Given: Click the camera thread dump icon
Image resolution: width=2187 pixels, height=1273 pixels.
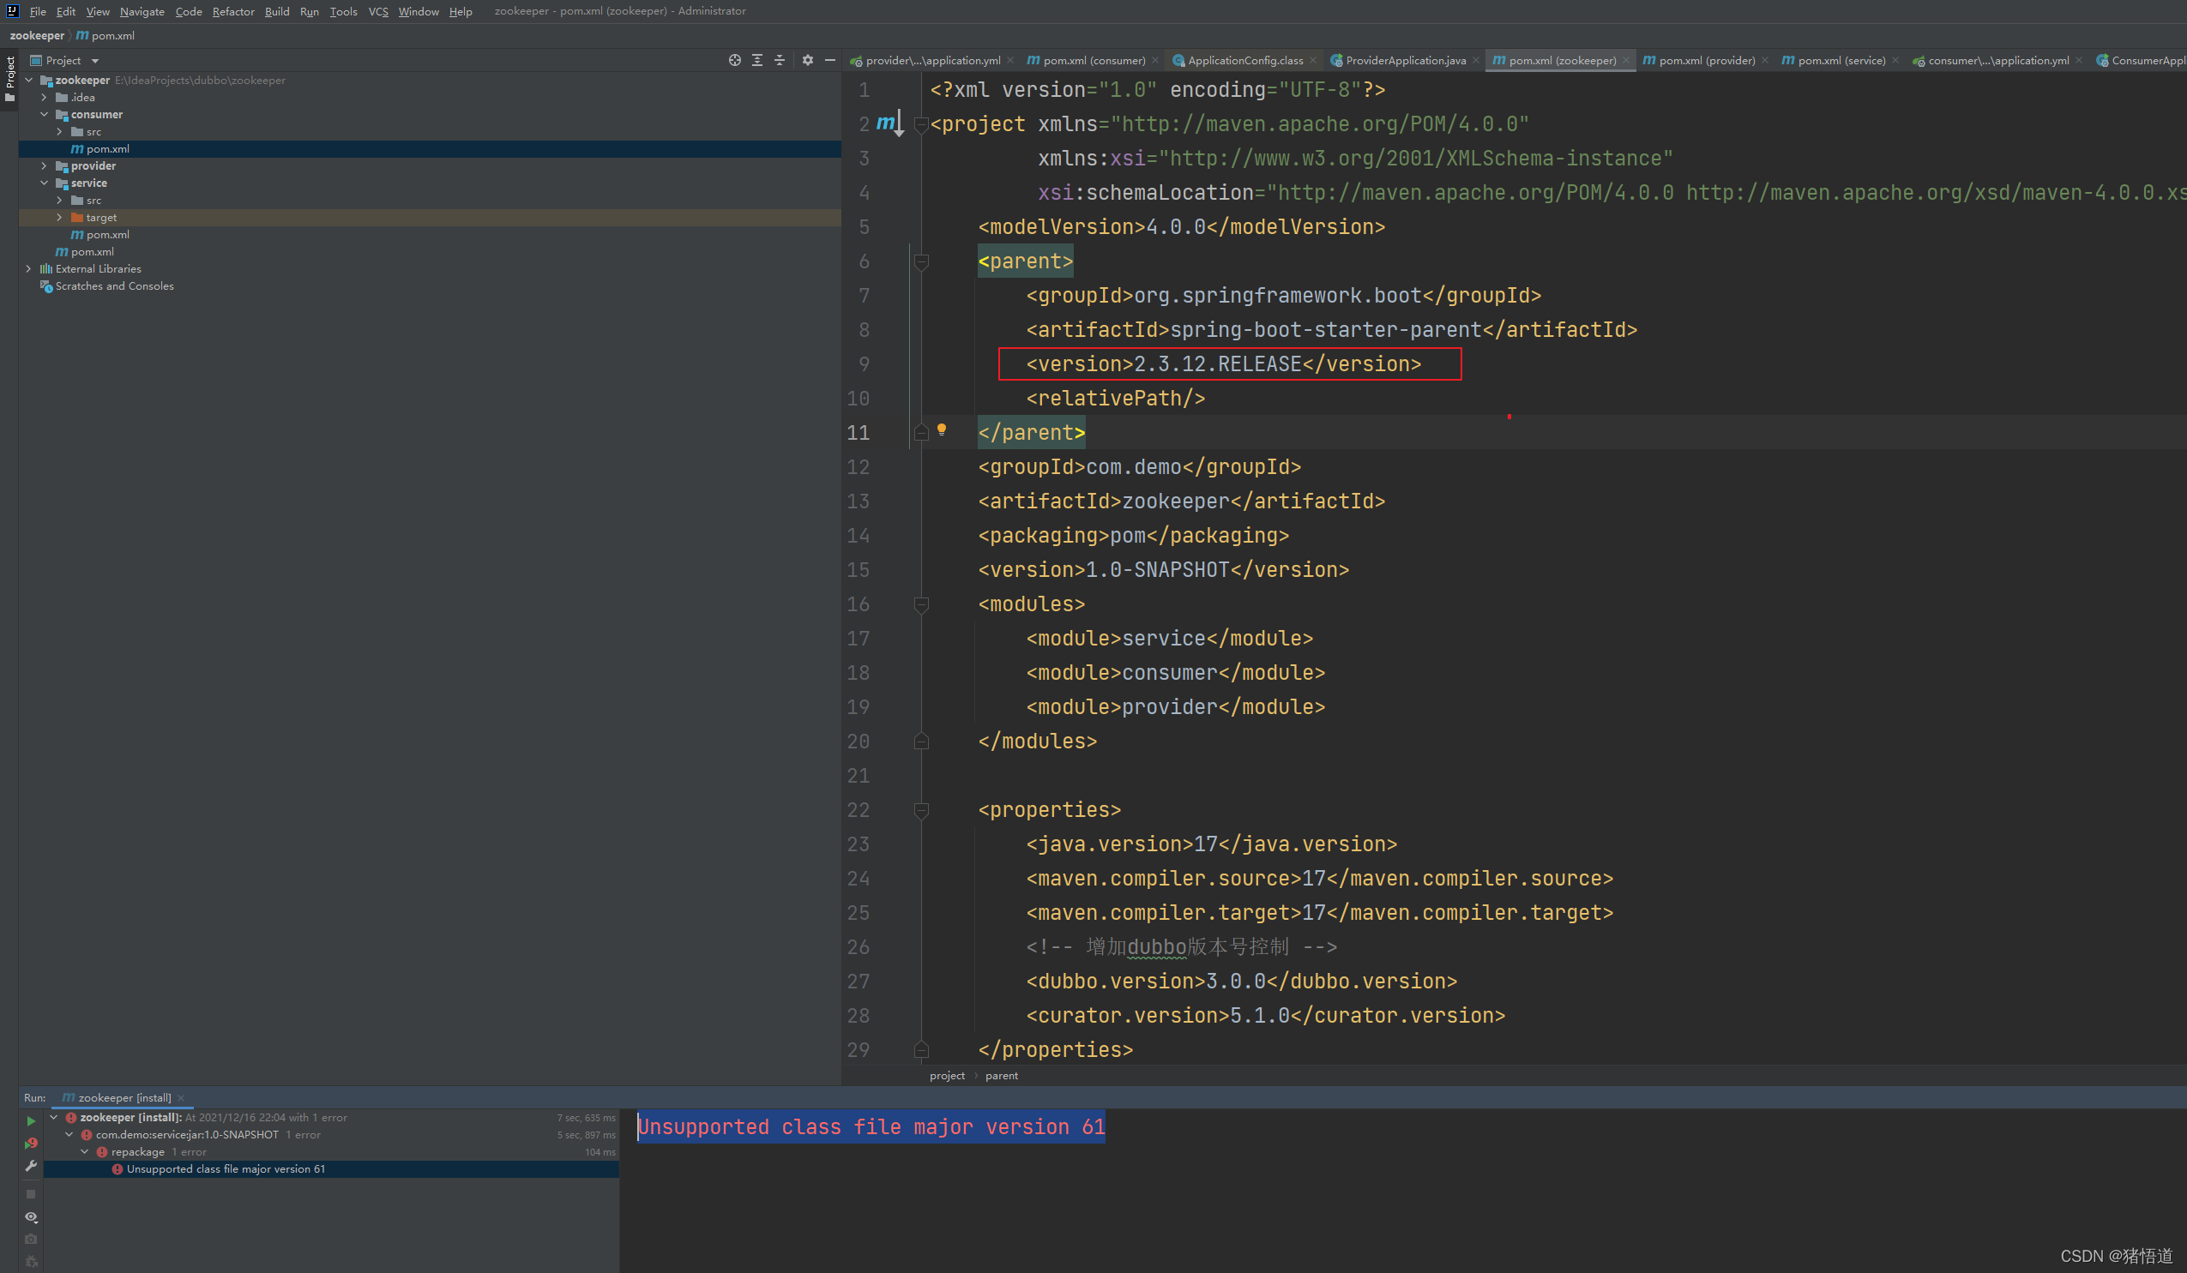Looking at the screenshot, I should (30, 1240).
